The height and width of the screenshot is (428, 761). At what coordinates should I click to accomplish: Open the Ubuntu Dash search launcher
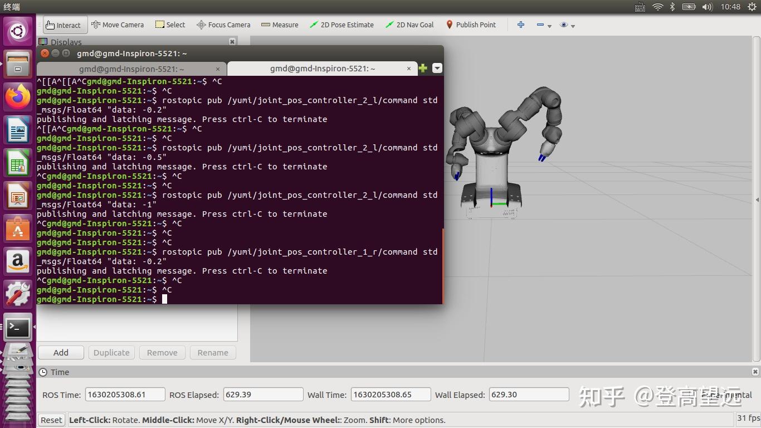point(18,31)
